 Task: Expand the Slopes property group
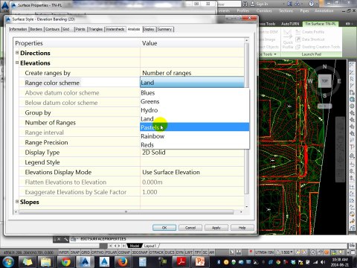(x=17, y=202)
